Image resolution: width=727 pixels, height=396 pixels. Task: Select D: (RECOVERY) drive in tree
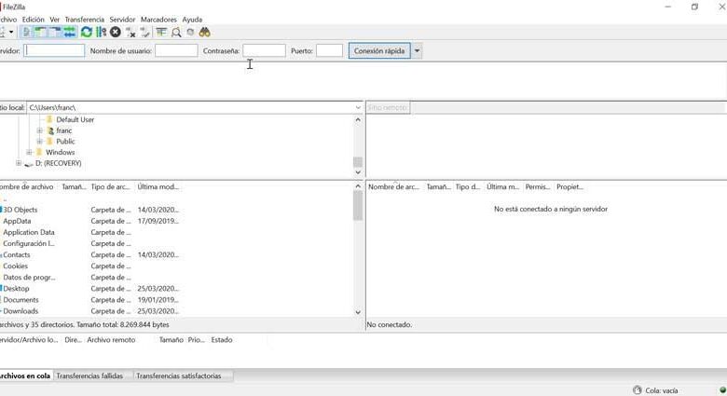(59, 163)
